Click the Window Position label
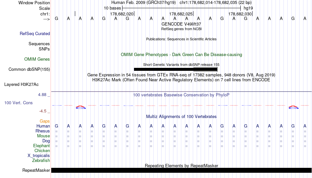The height and width of the screenshot is (178, 312). click(34, 3)
